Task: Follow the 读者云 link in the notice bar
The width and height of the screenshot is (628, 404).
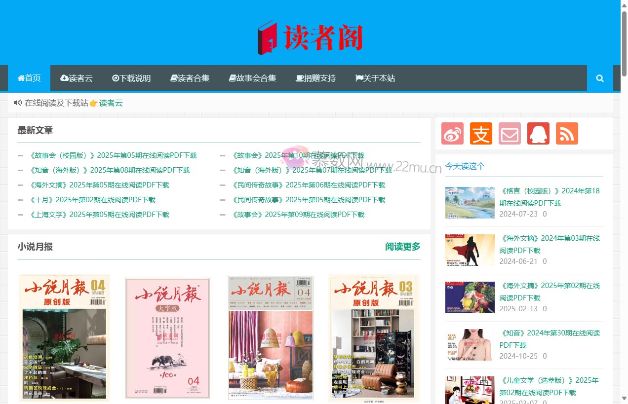Action: click(x=110, y=103)
